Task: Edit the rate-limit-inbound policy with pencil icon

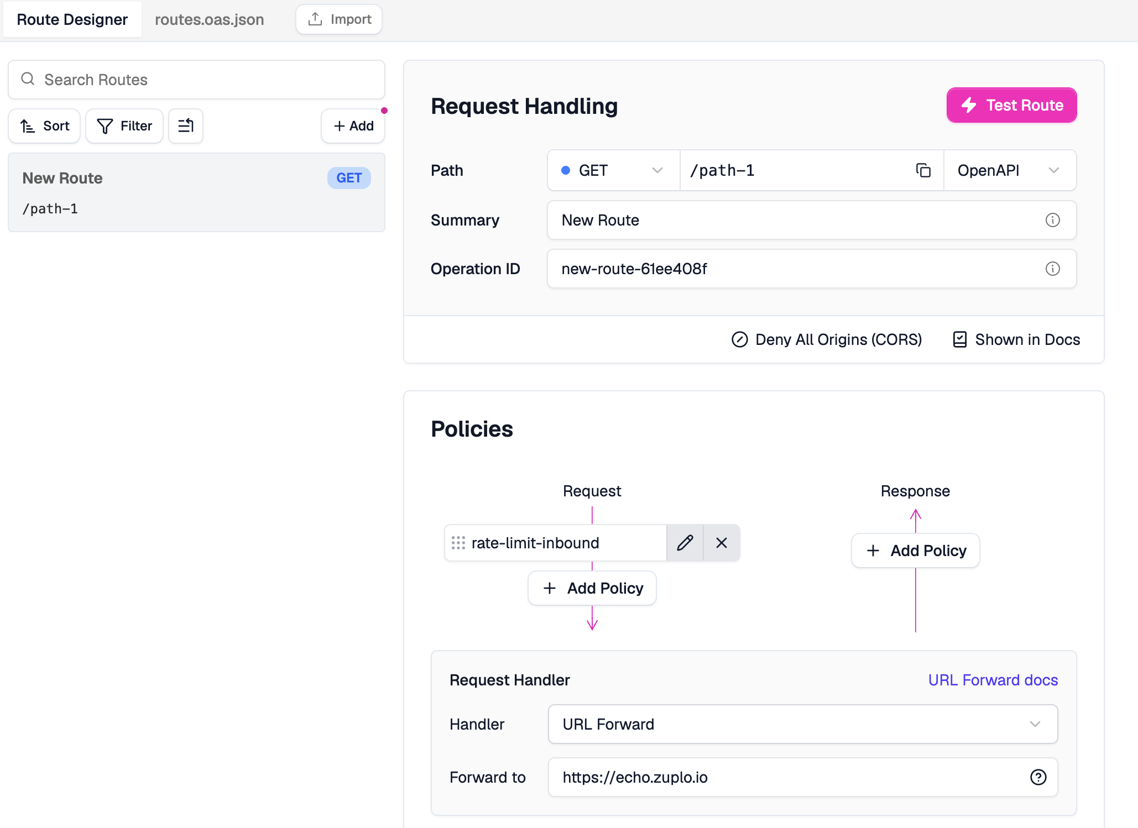Action: point(685,543)
